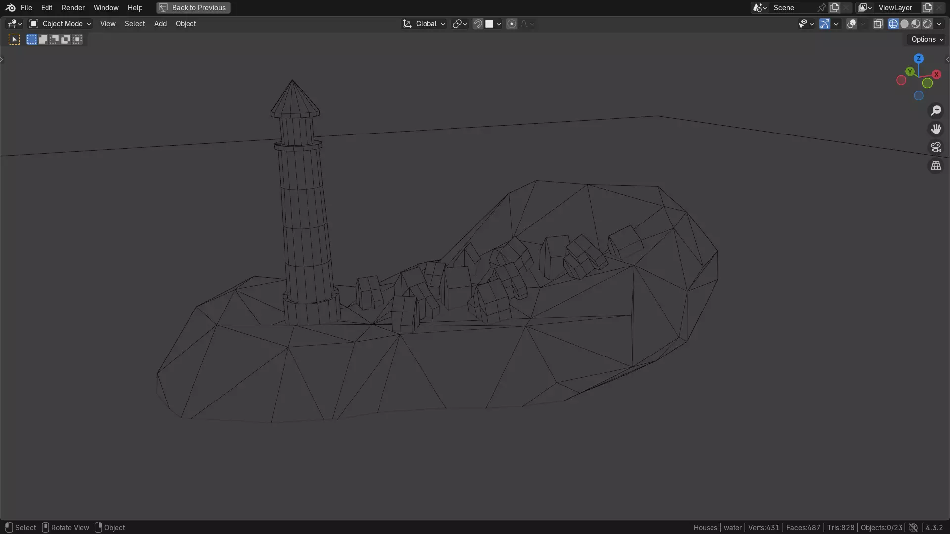Select the Select Box tool icon

(14, 39)
